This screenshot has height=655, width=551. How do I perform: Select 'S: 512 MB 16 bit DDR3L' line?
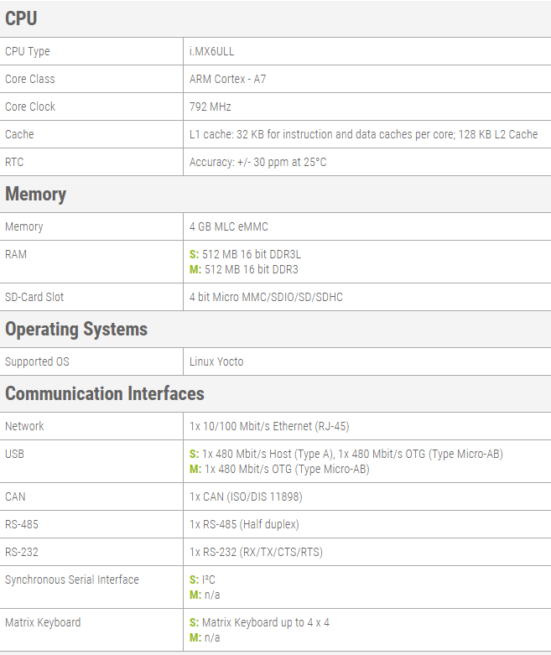(245, 254)
